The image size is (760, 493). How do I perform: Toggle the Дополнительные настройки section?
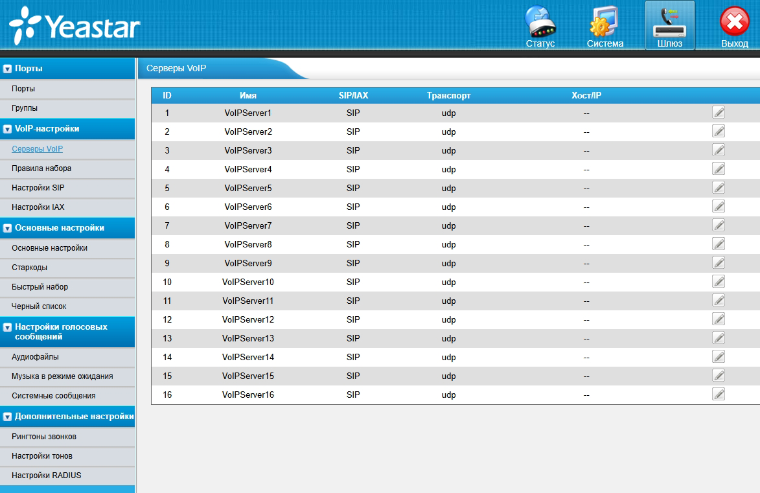pyautogui.click(x=8, y=417)
